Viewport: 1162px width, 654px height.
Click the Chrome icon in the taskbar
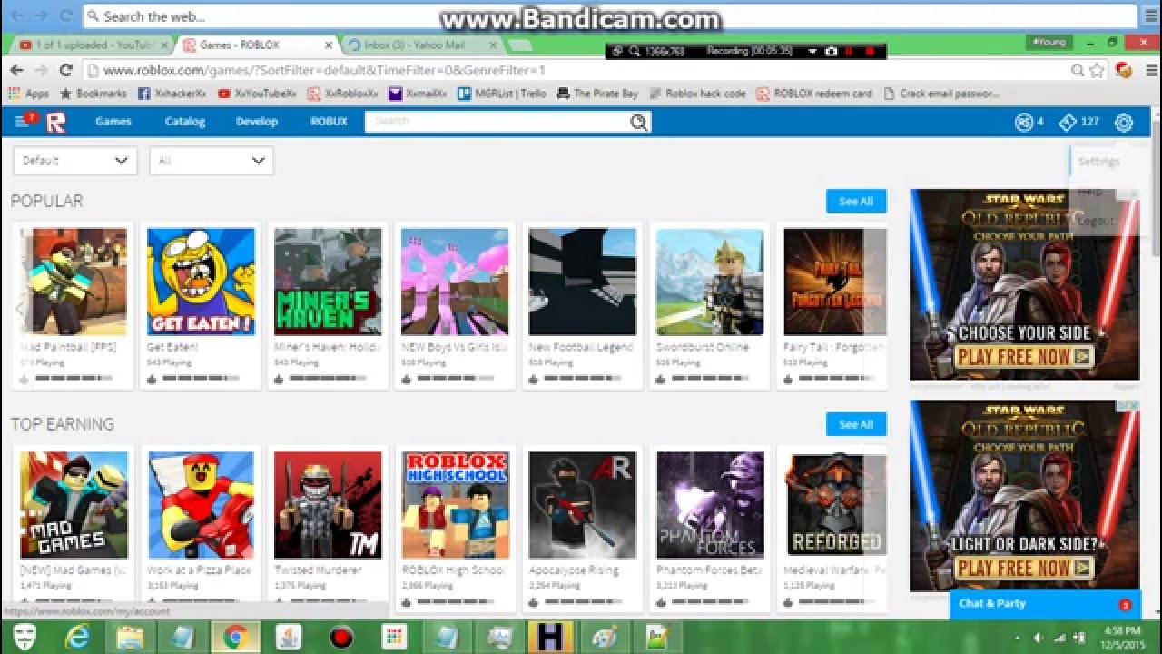236,638
